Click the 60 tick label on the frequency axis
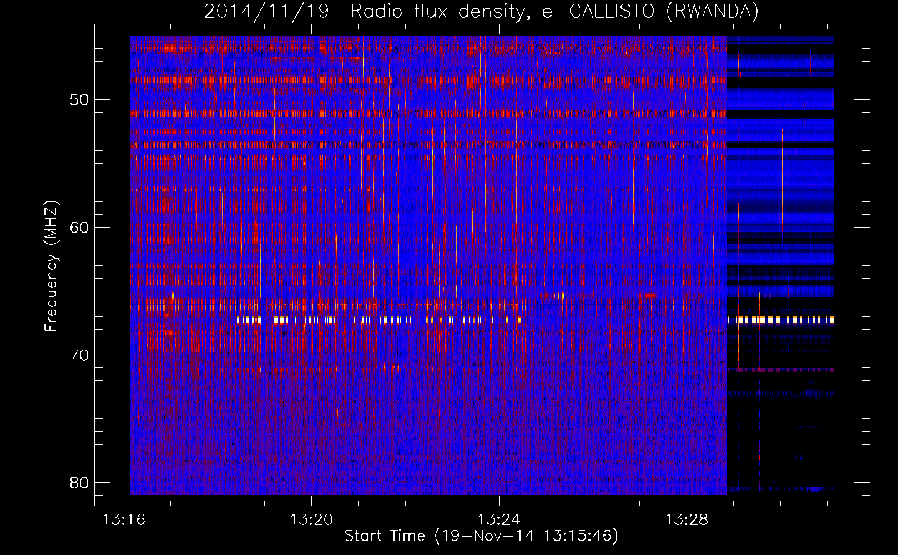 pos(79,228)
